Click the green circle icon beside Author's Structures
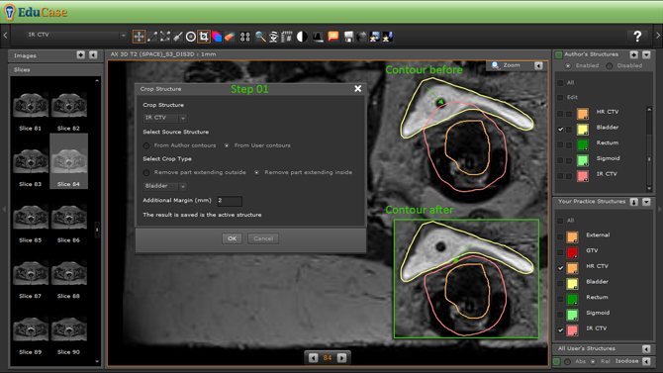663x373 pixels. coord(558,54)
